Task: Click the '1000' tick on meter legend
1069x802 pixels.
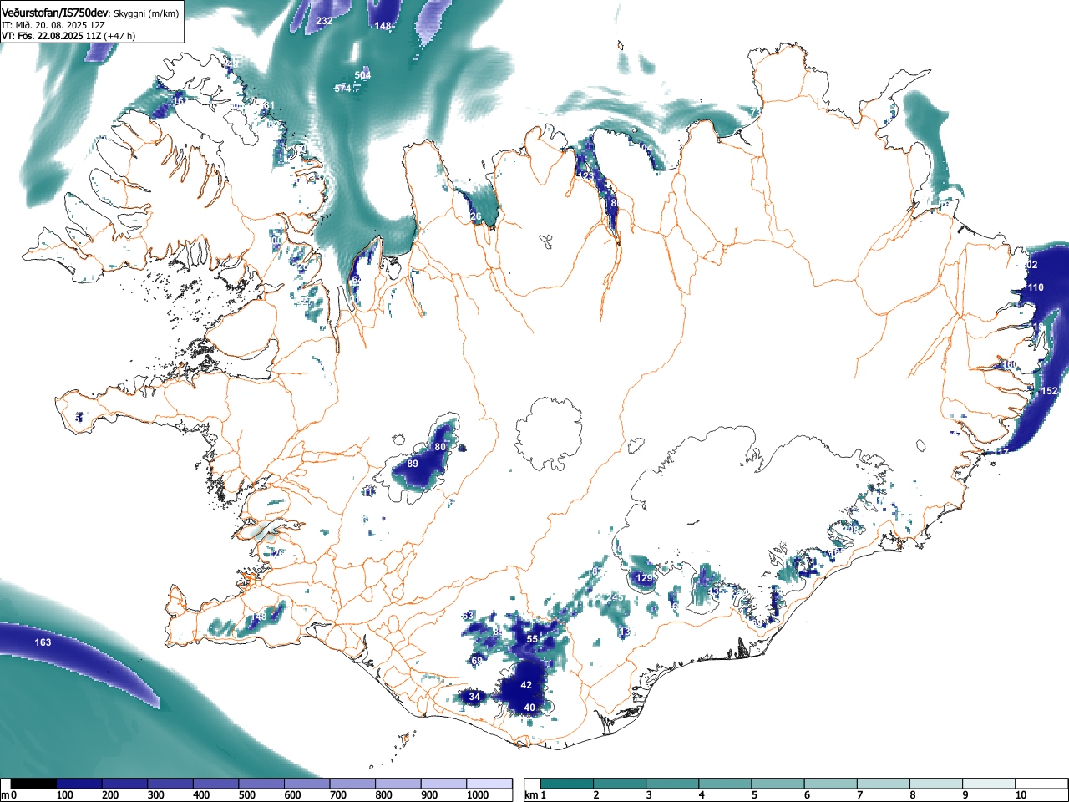Action: [478, 795]
